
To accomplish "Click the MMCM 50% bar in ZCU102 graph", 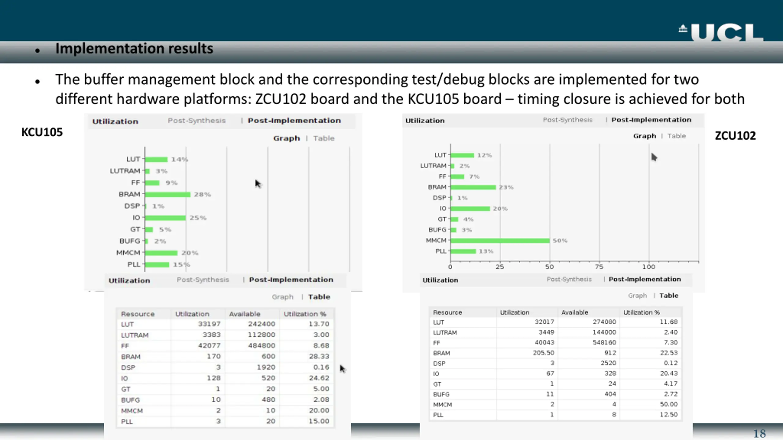I will (500, 241).
